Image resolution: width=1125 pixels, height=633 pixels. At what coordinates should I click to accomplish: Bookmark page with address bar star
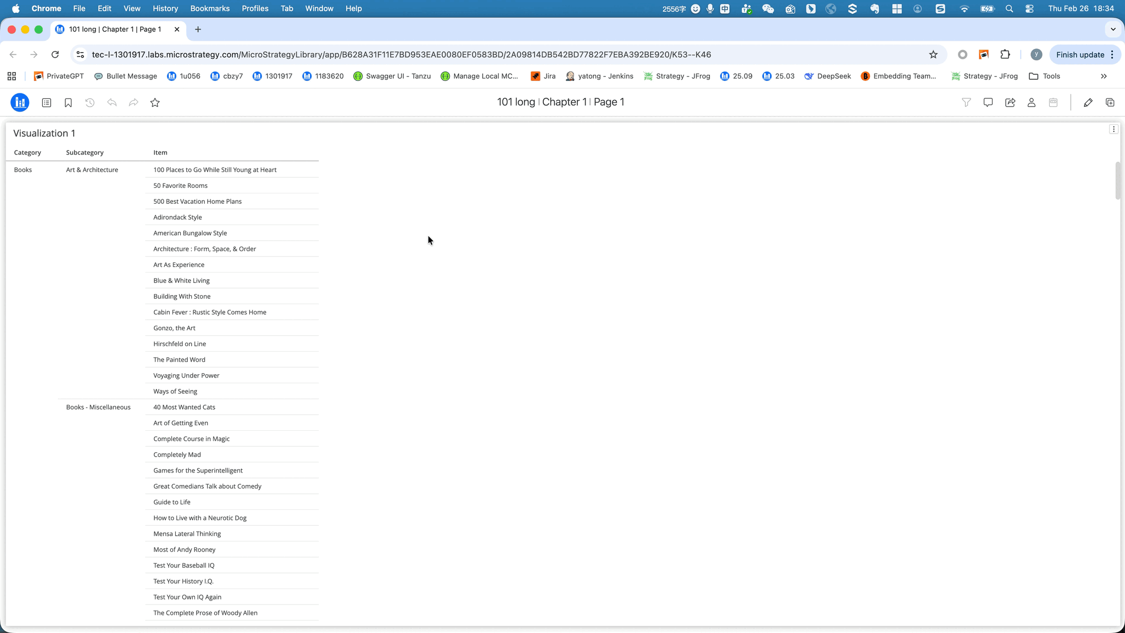(933, 54)
